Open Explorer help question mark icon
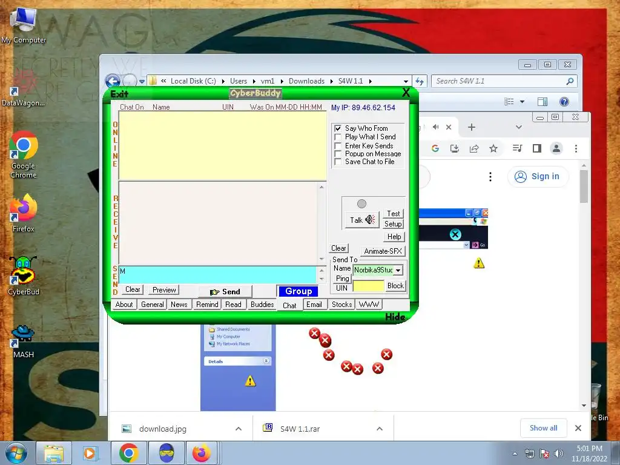The height and width of the screenshot is (465, 620). pyautogui.click(x=564, y=102)
